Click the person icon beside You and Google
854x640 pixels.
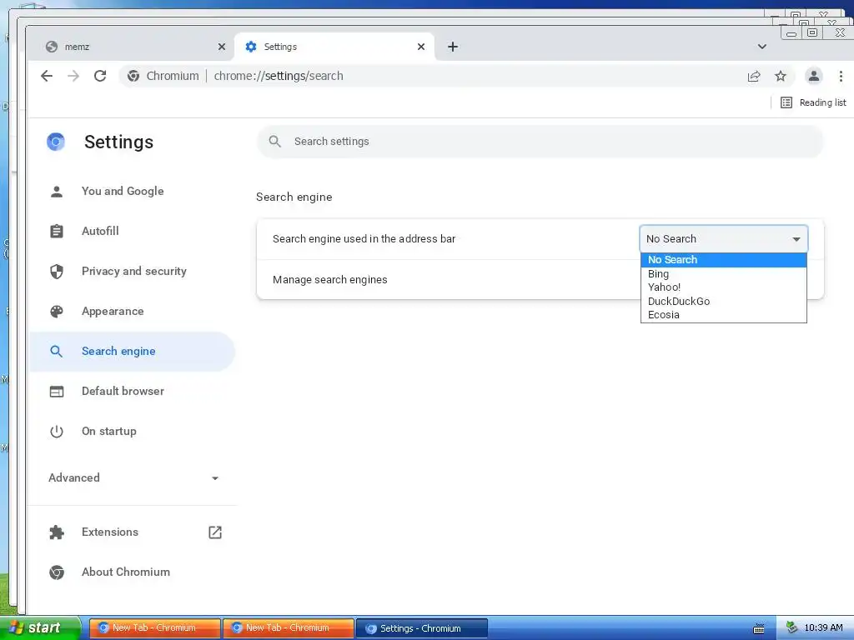pos(57,192)
